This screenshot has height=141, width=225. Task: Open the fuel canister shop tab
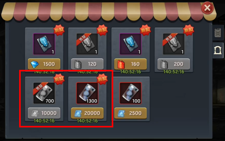click(218, 33)
